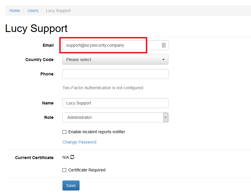The image size is (251, 194).
Task: Open Users breadcrumb link
Action: pyautogui.click(x=33, y=11)
